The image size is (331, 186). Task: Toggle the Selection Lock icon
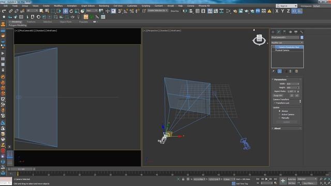coord(183,179)
